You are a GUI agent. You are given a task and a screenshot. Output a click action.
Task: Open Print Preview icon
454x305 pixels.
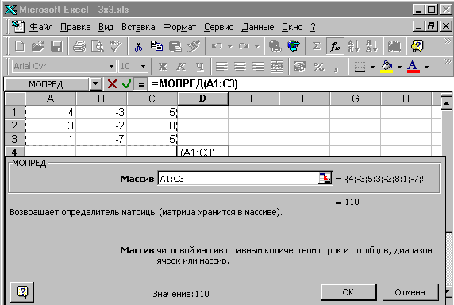coord(98,46)
